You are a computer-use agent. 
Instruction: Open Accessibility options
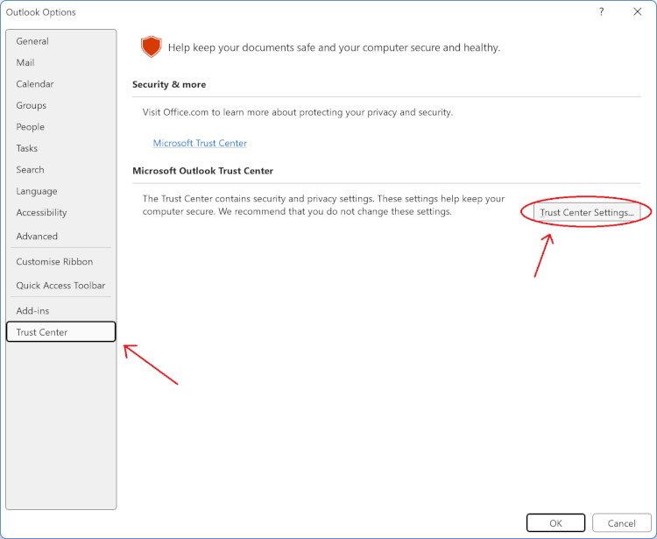pyautogui.click(x=60, y=212)
